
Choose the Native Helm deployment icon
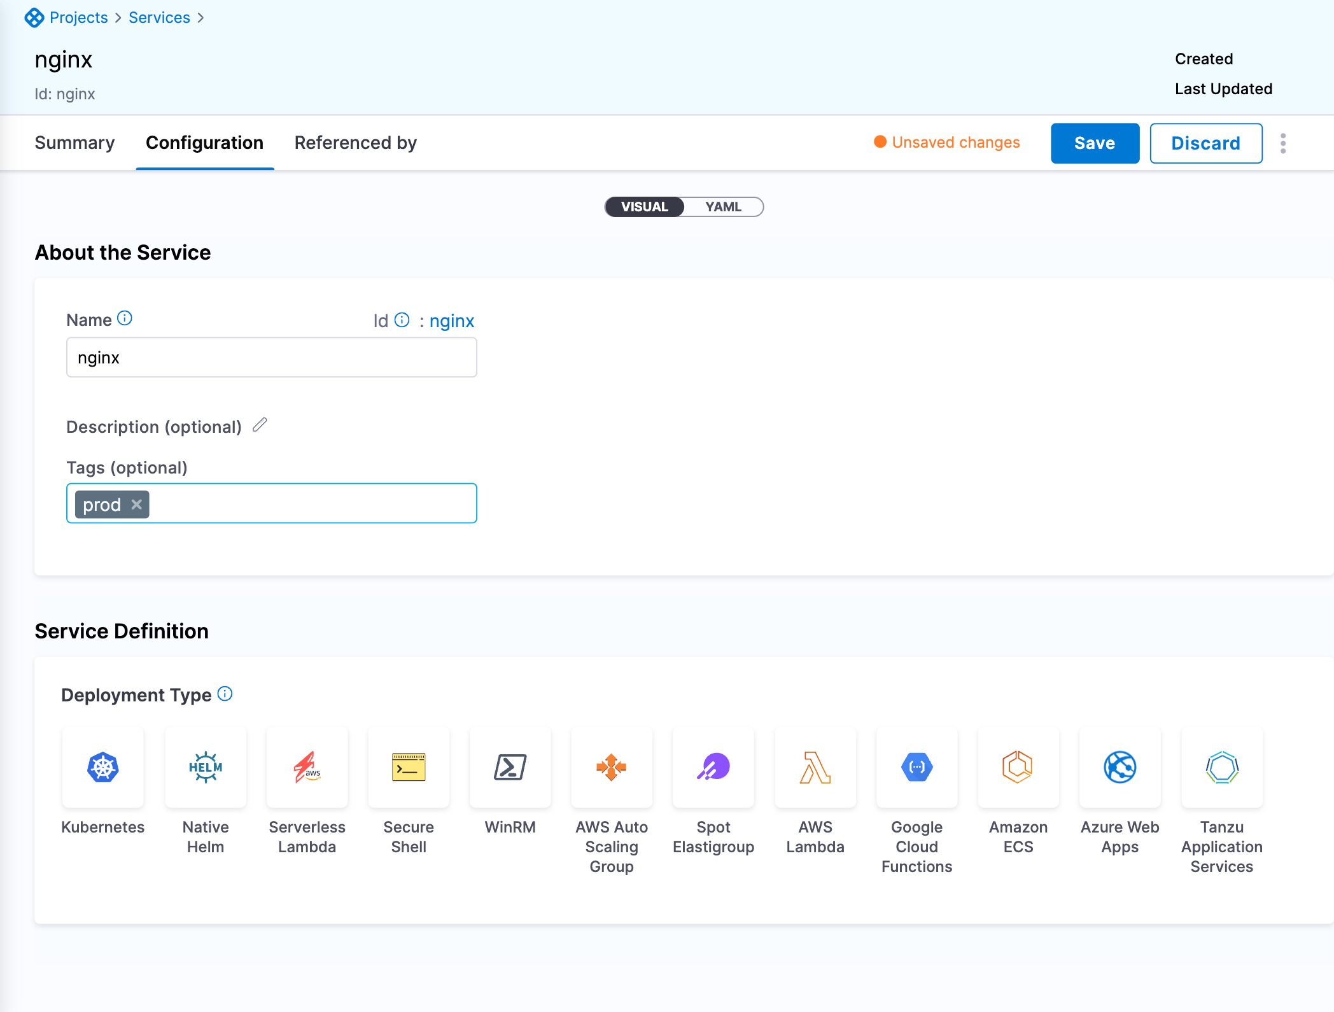click(x=205, y=767)
